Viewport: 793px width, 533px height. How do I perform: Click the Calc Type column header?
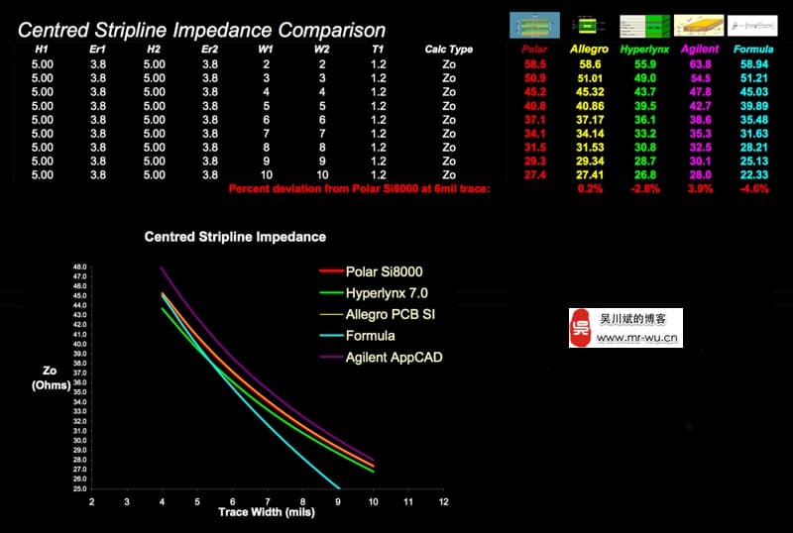tap(449, 50)
